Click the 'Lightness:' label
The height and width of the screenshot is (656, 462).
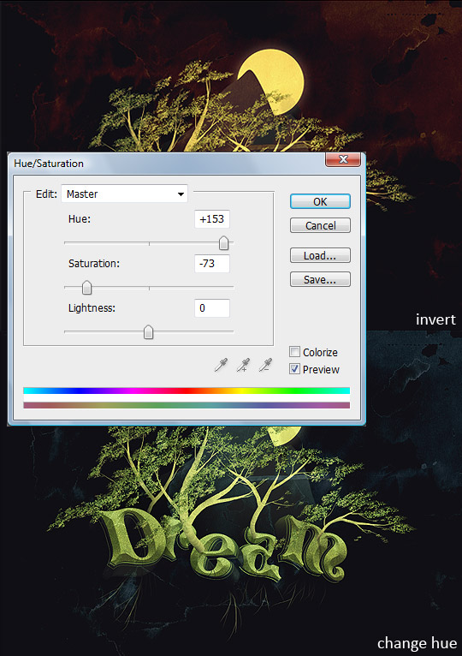pos(92,308)
